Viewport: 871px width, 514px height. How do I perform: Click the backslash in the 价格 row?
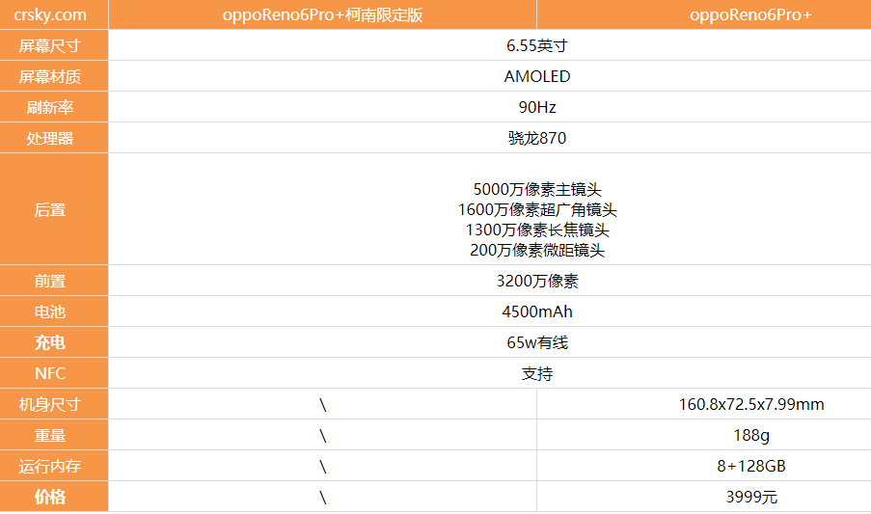point(323,498)
